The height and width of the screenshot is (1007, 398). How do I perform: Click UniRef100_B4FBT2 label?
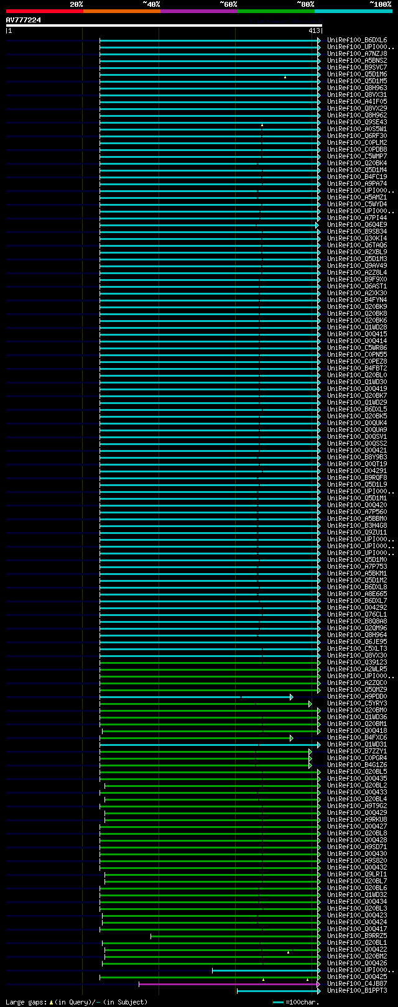tap(357, 369)
